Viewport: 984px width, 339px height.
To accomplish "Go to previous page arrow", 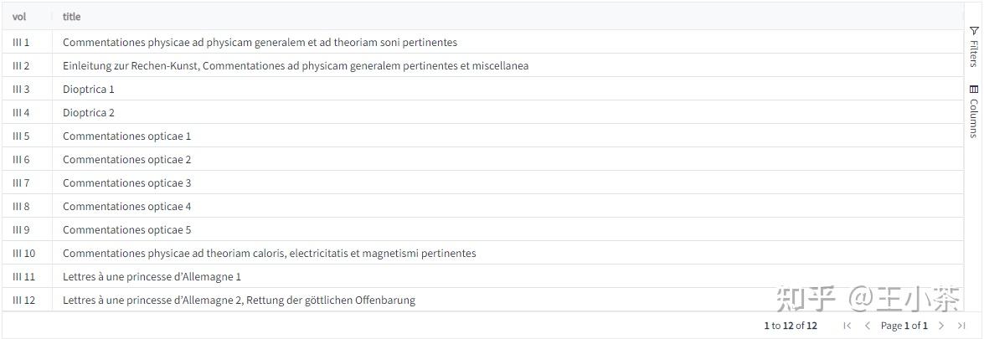I will point(868,326).
